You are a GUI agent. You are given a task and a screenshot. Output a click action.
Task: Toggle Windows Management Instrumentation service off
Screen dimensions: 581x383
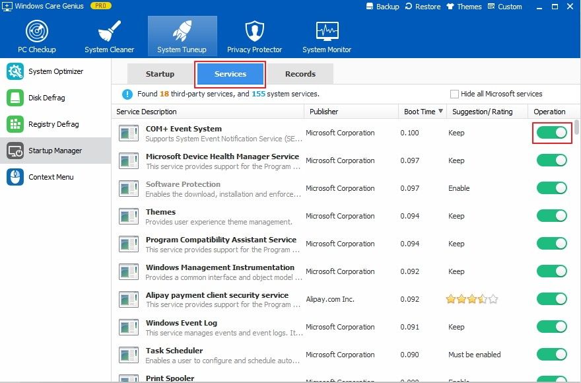[x=552, y=271]
